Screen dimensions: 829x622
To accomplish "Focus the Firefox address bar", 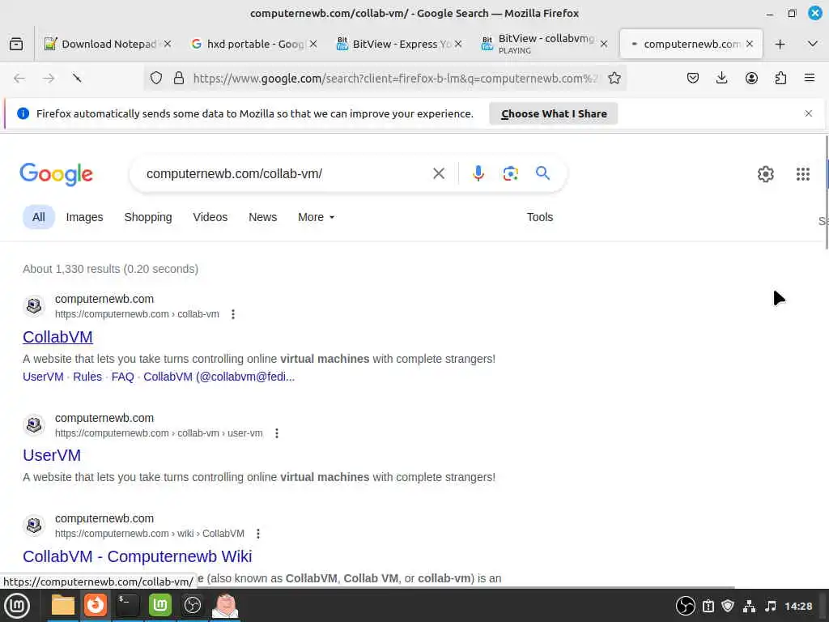I will 393,79.
